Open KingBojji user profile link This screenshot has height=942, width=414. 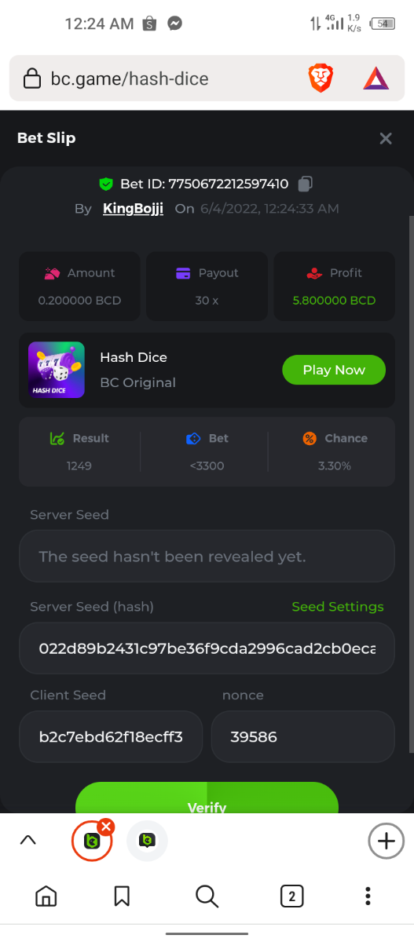pos(133,209)
